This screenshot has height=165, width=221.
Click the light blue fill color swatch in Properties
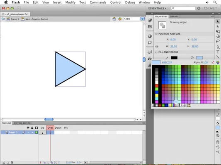[199, 58]
